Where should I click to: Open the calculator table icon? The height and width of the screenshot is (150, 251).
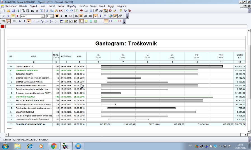(x=90, y=11)
